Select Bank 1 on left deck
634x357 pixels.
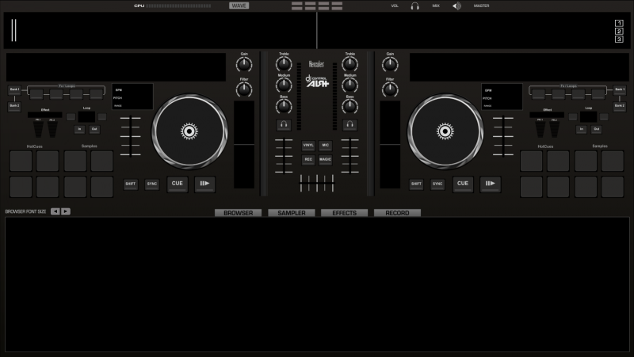click(x=14, y=89)
